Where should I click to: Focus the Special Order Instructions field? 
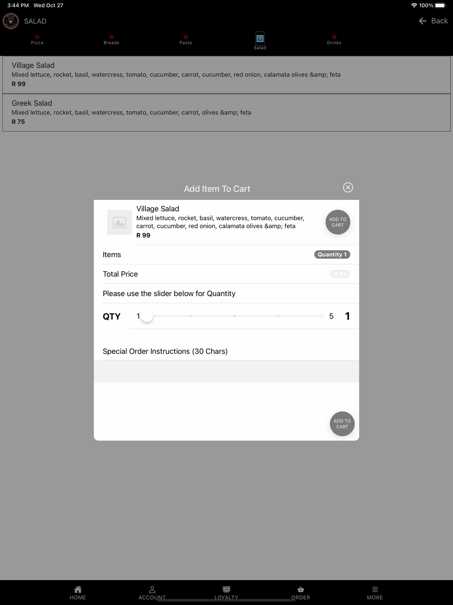[226, 371]
